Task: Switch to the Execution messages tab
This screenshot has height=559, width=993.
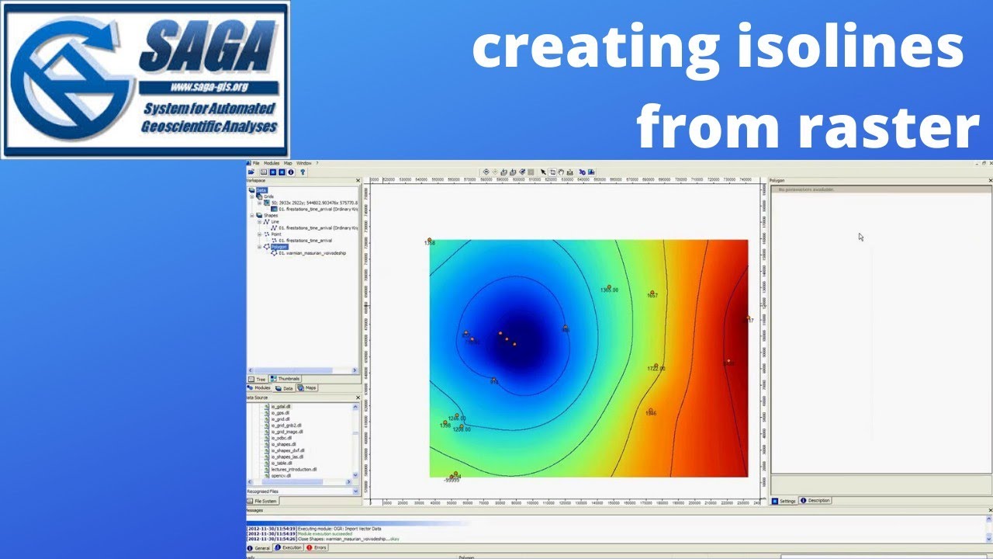Action: pos(289,548)
